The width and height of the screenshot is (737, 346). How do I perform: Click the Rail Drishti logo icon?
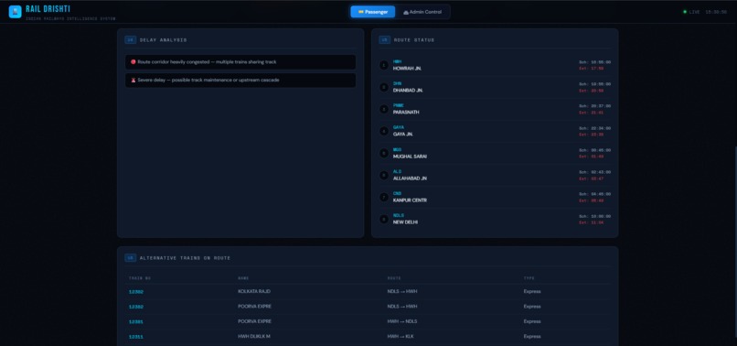15,12
